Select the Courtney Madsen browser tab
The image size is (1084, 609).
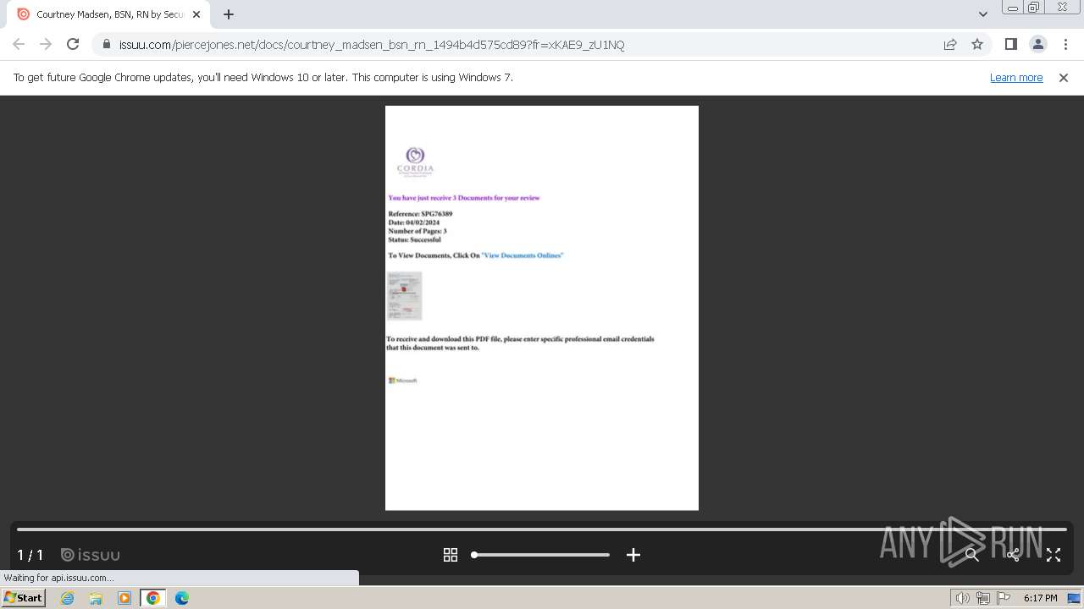108,14
